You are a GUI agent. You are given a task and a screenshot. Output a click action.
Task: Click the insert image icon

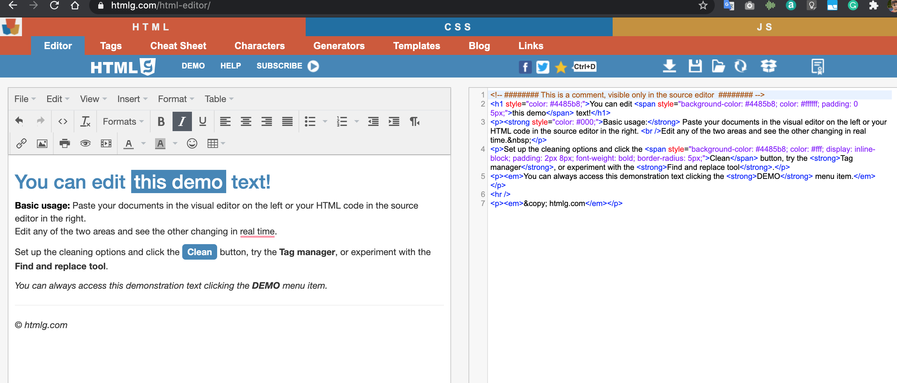pos(42,143)
